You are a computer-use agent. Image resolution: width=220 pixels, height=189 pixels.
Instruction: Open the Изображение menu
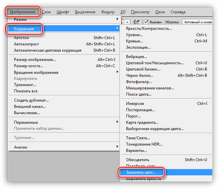[x=23, y=12]
